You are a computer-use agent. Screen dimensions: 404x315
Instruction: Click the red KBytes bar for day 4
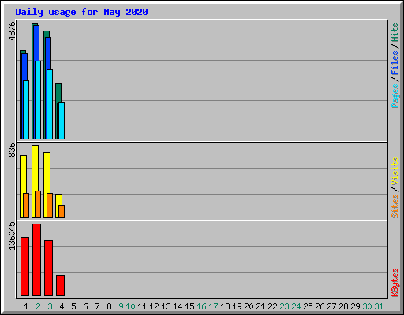tap(60, 285)
